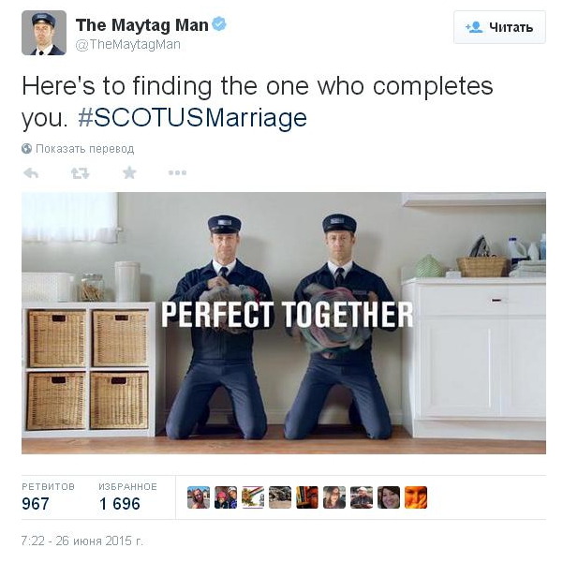563x563 pixels.
Task: Click the blue verified badge
Action: coord(219,24)
